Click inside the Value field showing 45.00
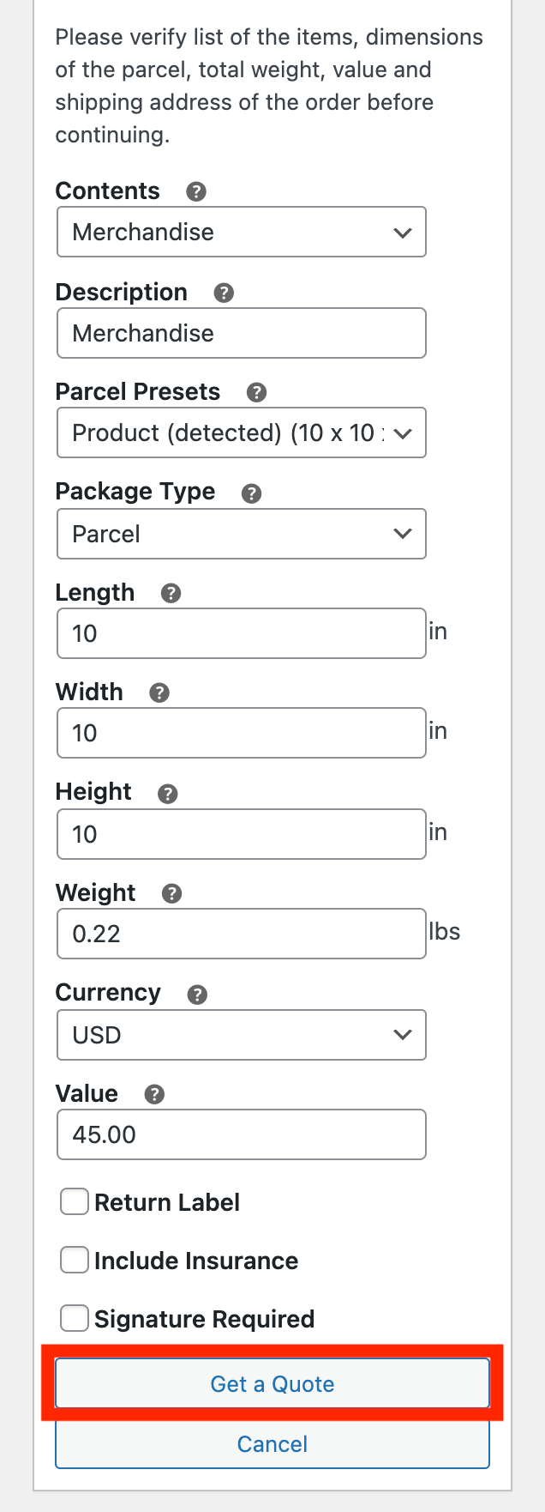545x1512 pixels. point(241,1134)
